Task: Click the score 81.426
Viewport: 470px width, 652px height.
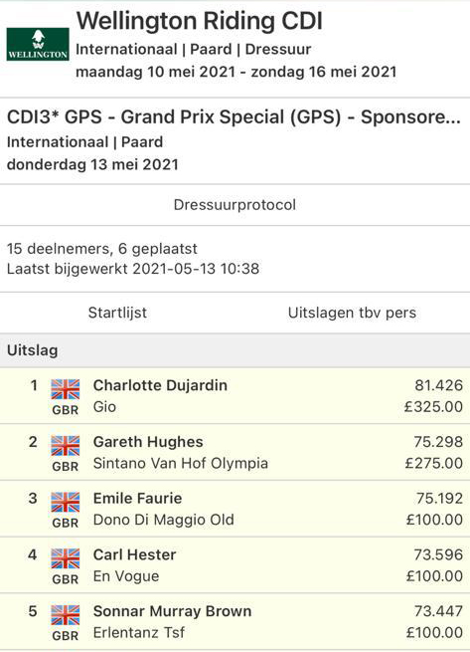Action: 439,385
